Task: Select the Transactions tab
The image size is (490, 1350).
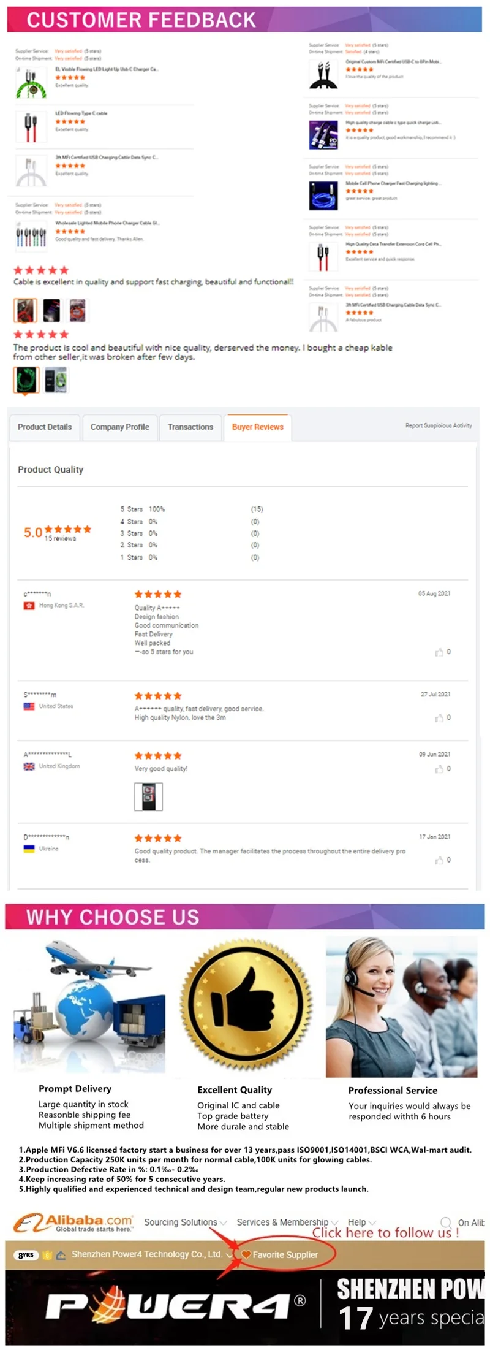Action: coord(190,427)
